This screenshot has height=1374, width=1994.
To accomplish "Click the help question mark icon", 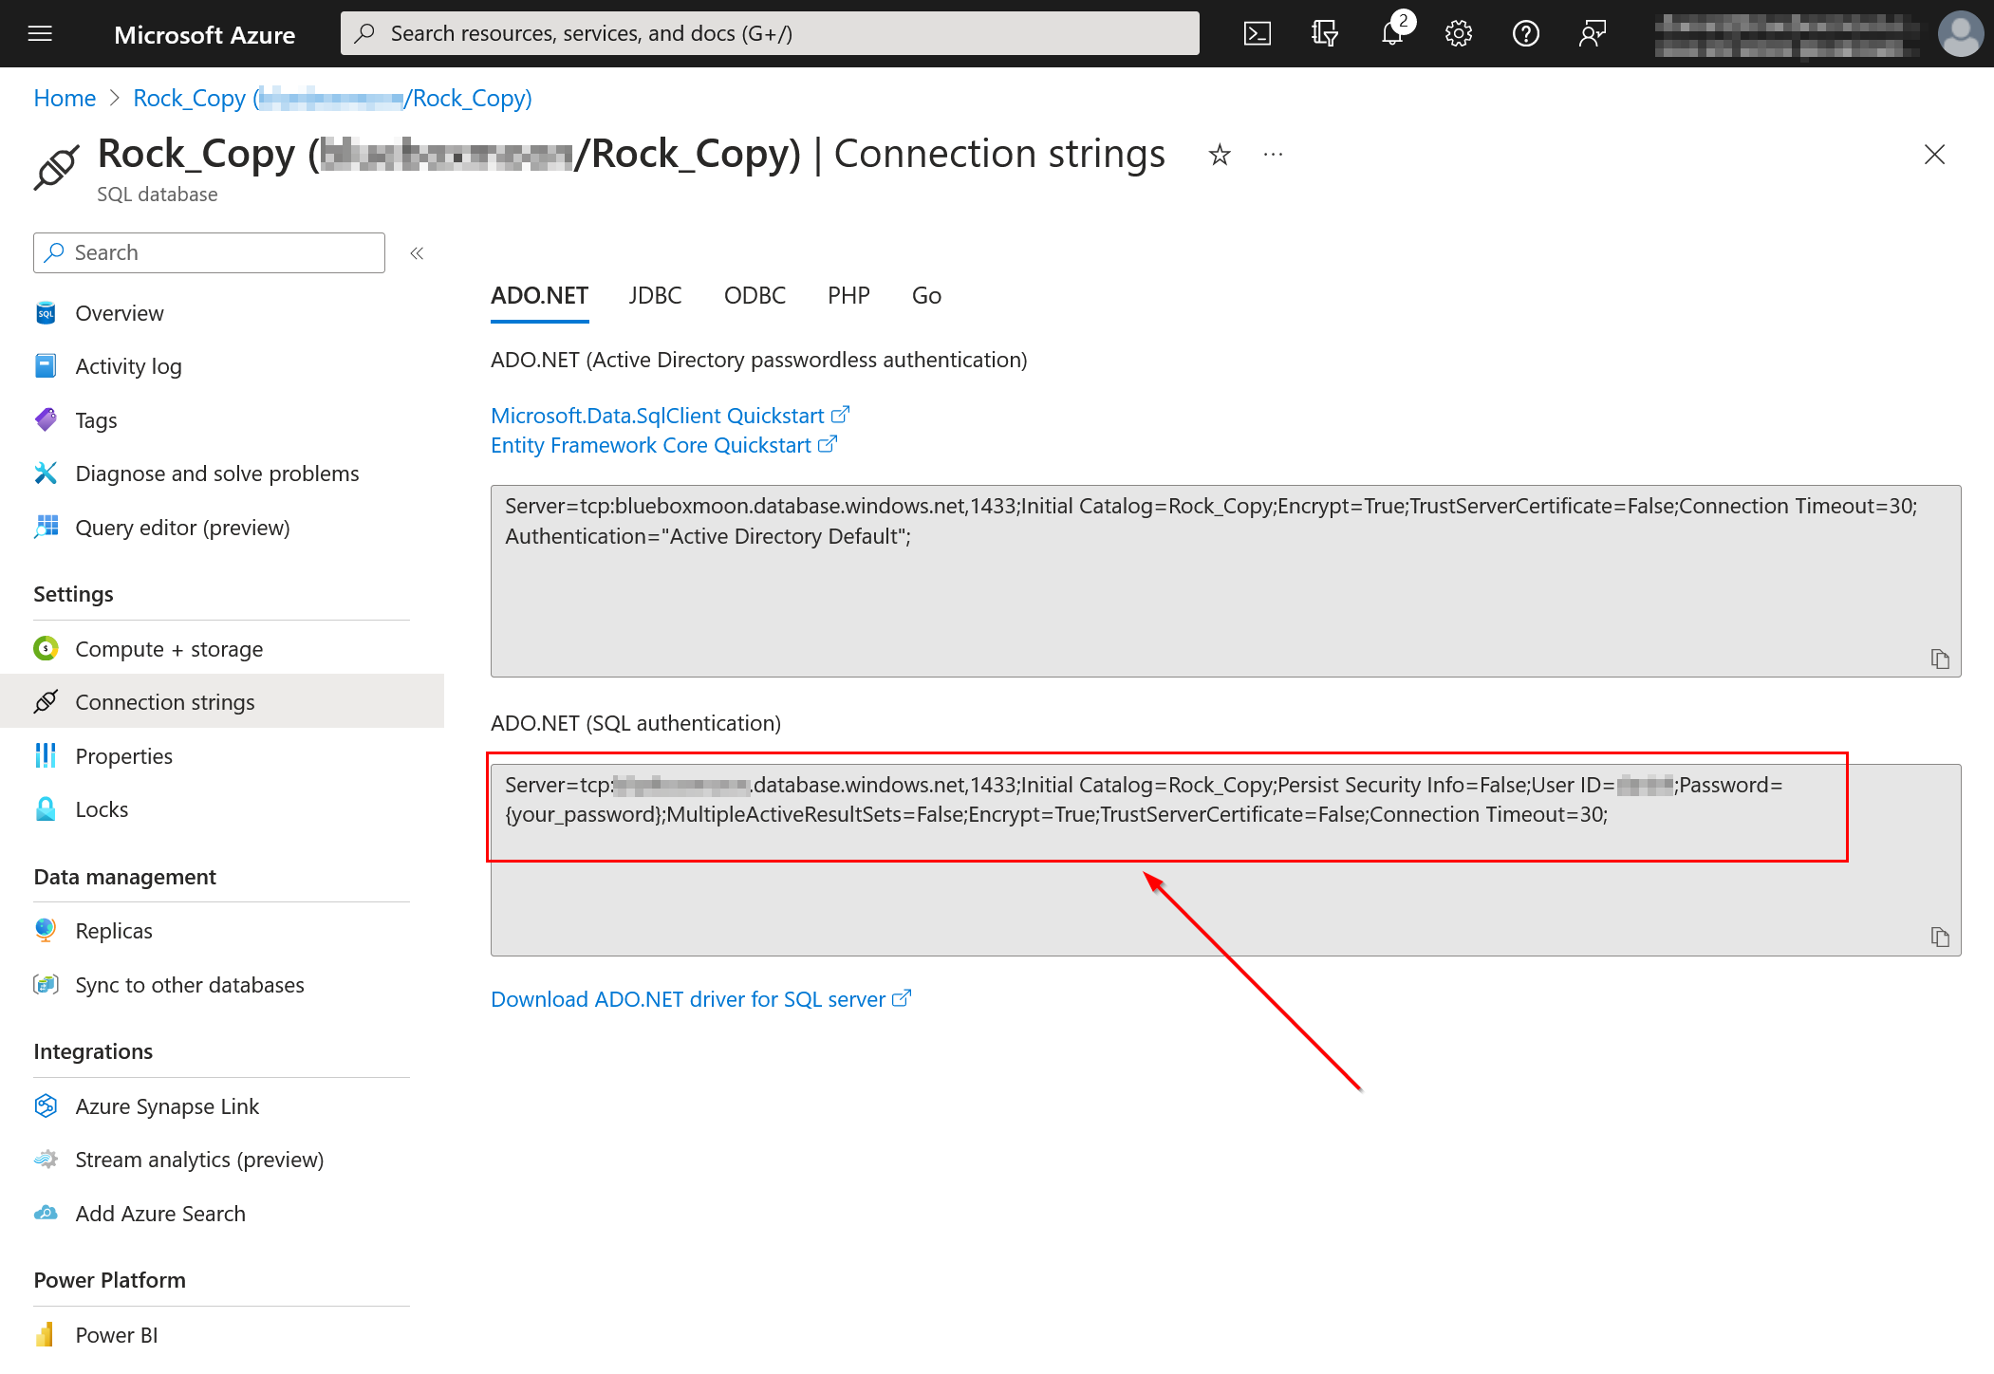I will click(1525, 34).
